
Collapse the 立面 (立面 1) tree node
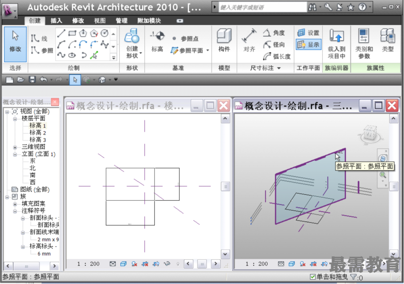(x=15, y=154)
